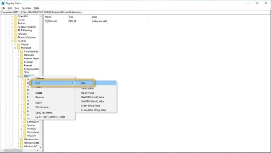Image resolution: width=271 pixels, height=153 pixels.
Task: Expand the Pegasus Imaging key
Action: [12, 27]
